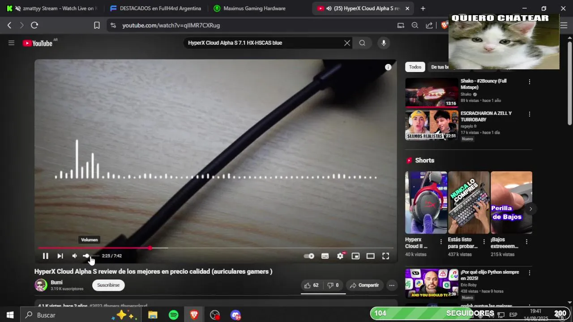Open Discord from the taskbar
Viewport: 573px width, 322px height.
click(236, 315)
